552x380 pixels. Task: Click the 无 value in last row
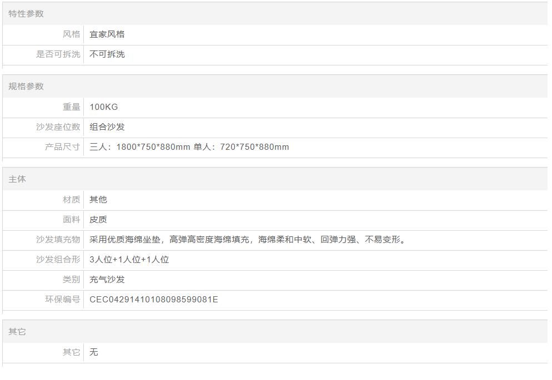[x=94, y=352]
